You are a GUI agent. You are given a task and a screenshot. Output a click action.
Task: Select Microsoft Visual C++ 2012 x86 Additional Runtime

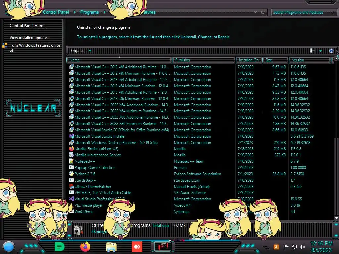coord(122,67)
